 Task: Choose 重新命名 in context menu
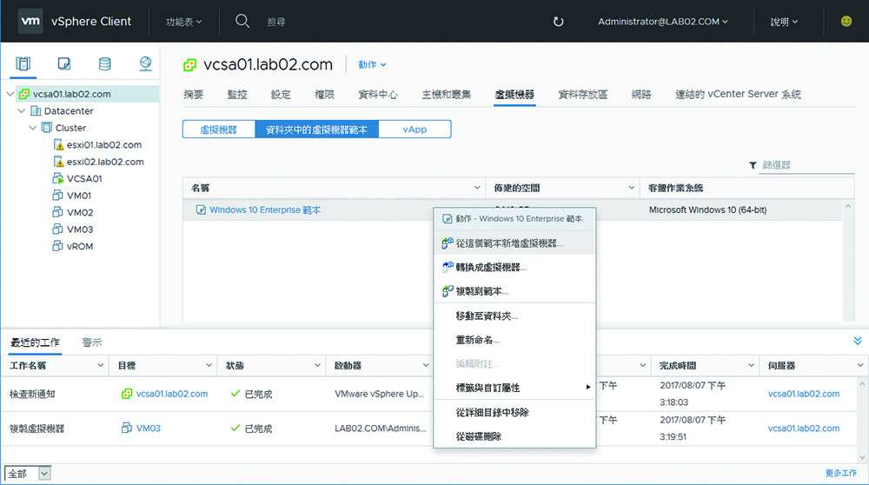pyautogui.click(x=514, y=340)
